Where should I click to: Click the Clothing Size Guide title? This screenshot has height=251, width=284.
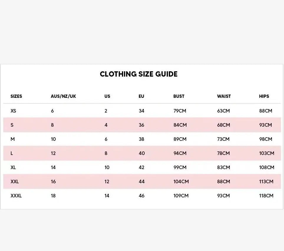(138, 74)
